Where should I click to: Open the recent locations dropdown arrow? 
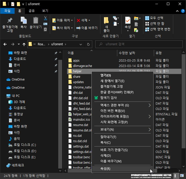19,44
